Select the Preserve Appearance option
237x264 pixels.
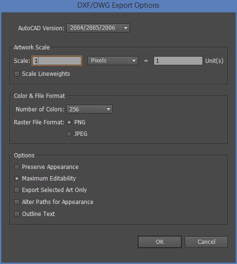pos(17,167)
